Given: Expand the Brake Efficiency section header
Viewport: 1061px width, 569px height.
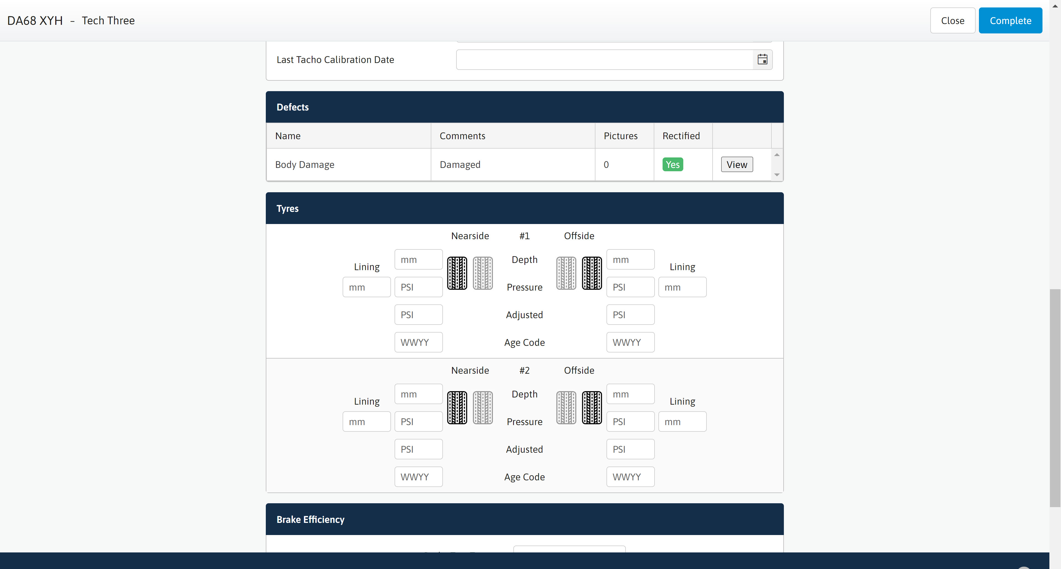Looking at the screenshot, I should (x=525, y=519).
